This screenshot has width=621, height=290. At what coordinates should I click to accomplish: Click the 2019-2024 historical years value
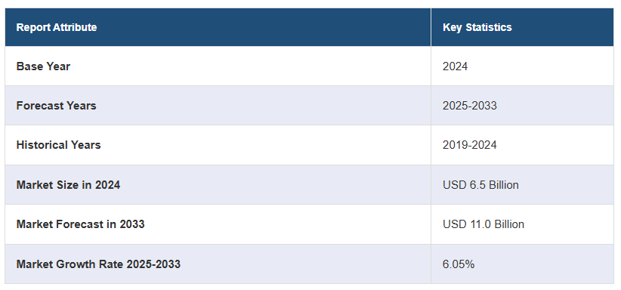[470, 145]
